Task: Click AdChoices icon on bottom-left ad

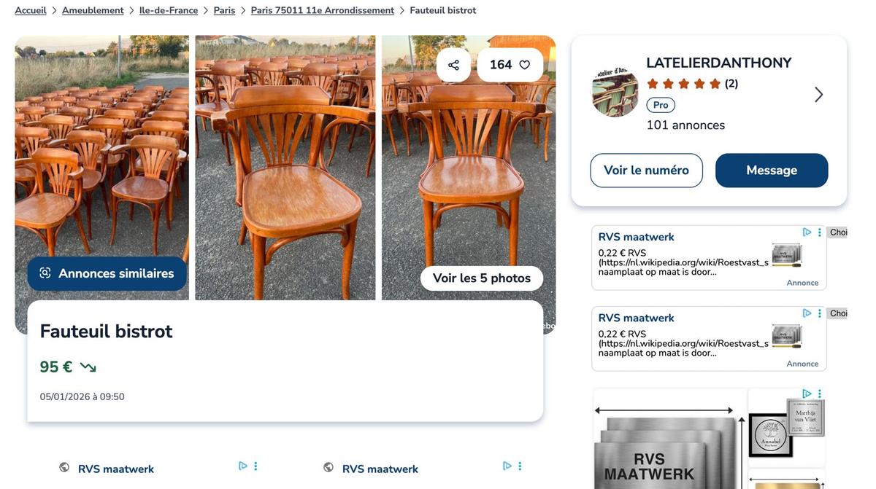Action: click(x=243, y=466)
